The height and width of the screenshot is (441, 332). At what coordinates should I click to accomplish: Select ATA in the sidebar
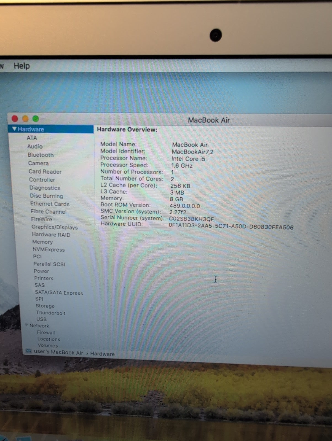[x=32, y=138]
